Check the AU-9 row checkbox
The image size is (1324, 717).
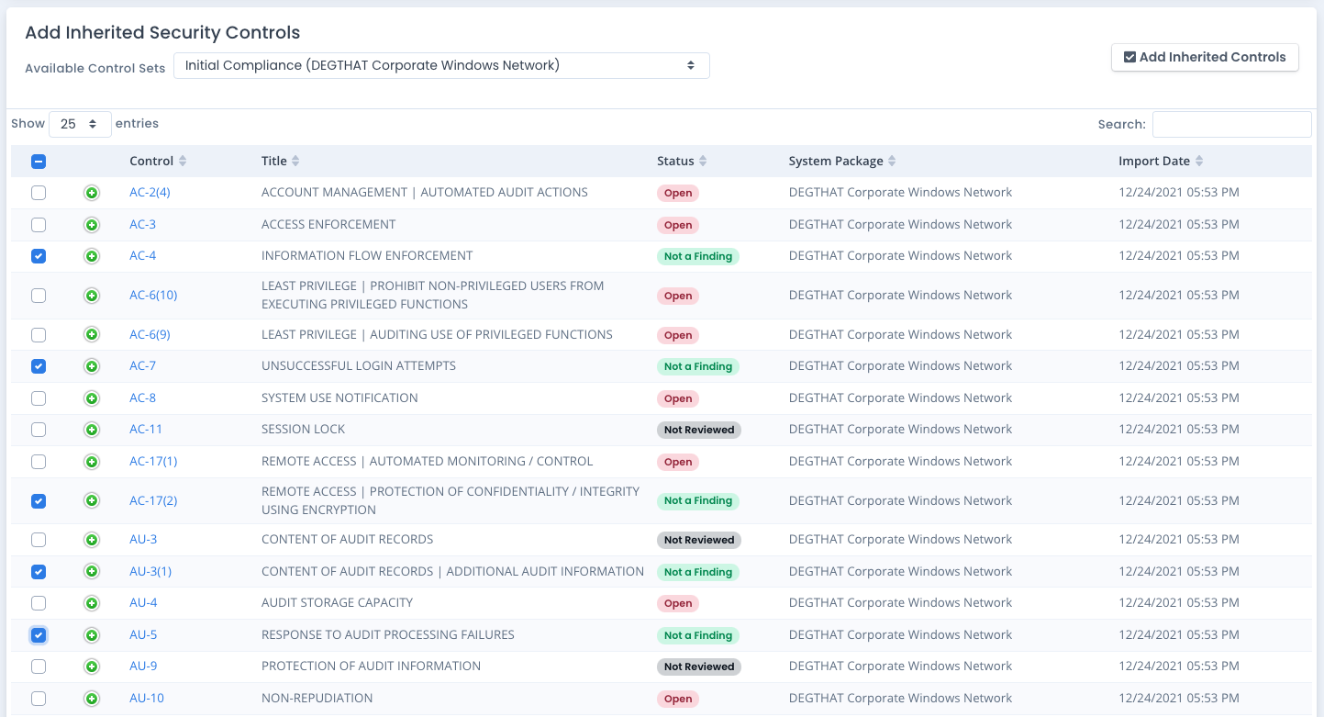(x=39, y=667)
